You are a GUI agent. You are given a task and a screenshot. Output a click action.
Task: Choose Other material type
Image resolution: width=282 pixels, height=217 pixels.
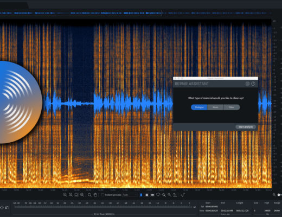point(232,107)
